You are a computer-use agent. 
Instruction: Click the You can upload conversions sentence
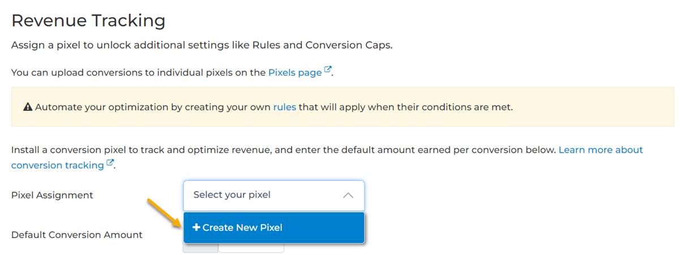[x=139, y=72]
